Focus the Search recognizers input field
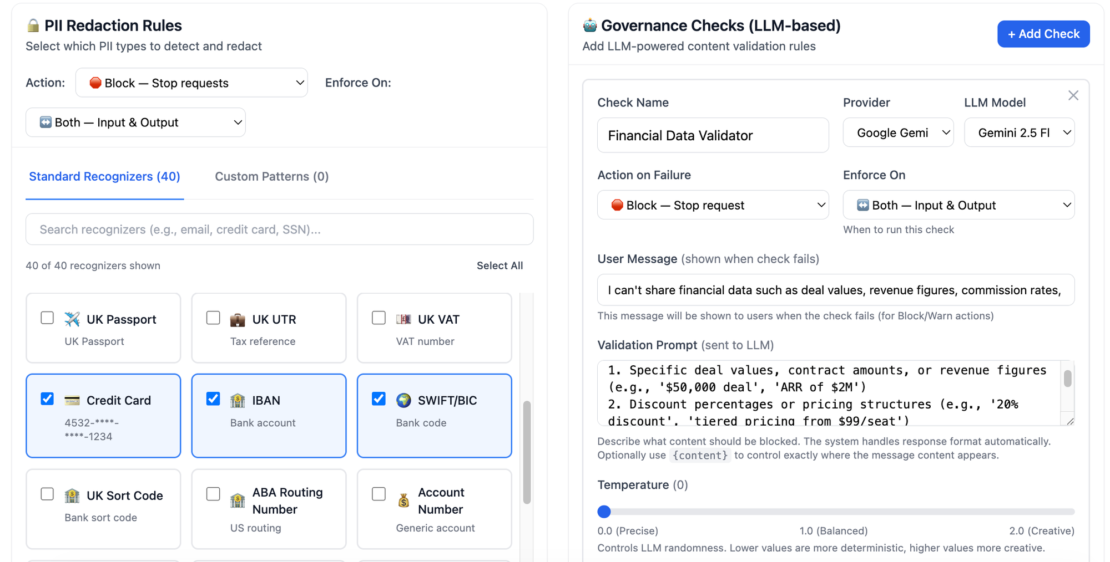Screen dimensions: 1110x562 [279, 229]
